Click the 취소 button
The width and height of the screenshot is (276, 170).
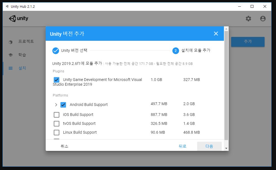64,146
